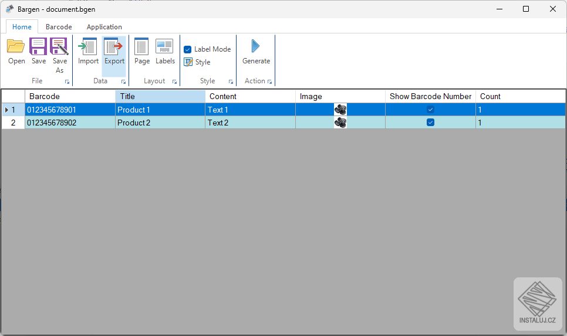Select the Text 1 content cell

click(250, 110)
